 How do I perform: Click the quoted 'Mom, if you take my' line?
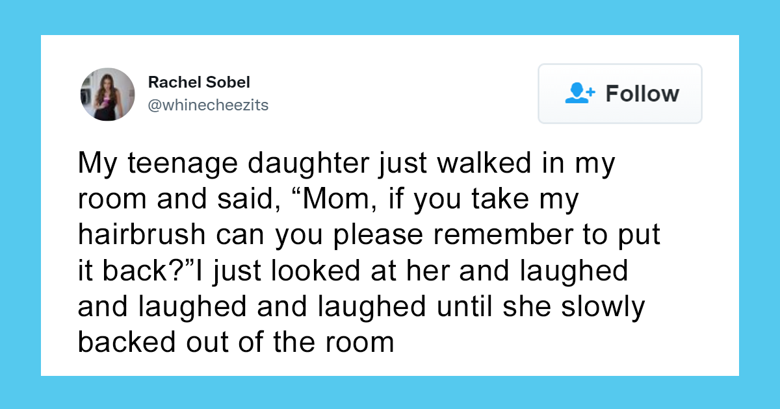435,199
